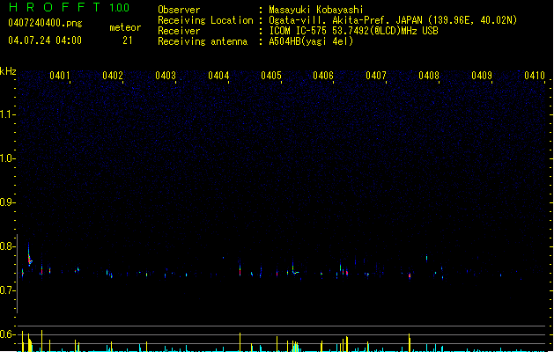Click the echo near 0.78 kHz at 0408

pos(427,257)
